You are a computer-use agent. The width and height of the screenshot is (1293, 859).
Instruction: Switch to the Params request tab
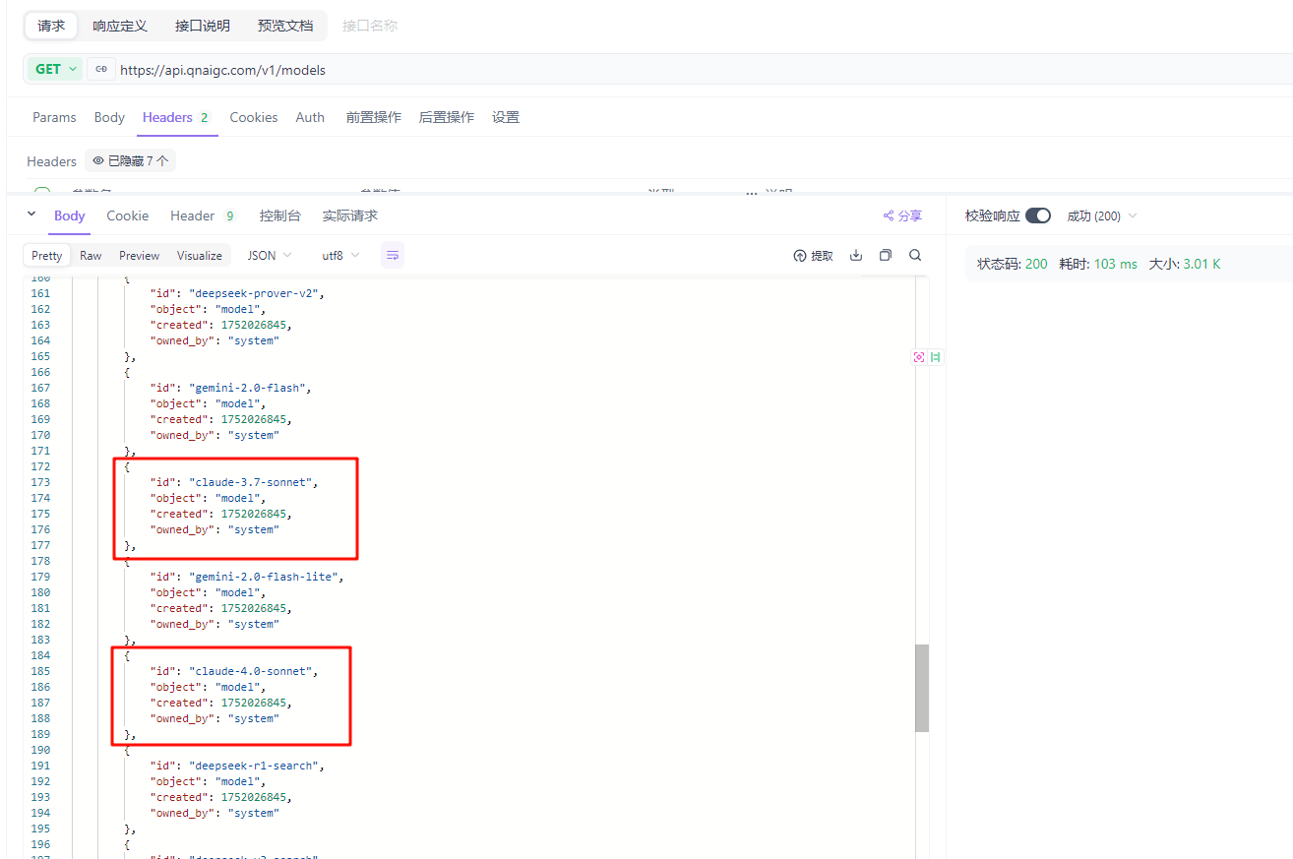point(54,117)
